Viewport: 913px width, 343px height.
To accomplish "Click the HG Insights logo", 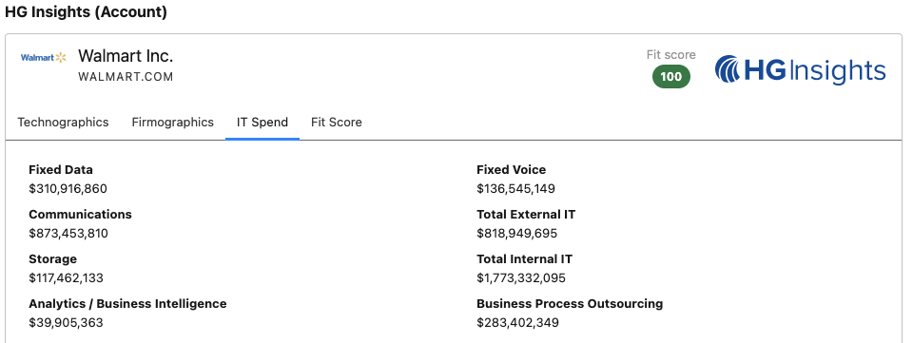I will [x=801, y=70].
